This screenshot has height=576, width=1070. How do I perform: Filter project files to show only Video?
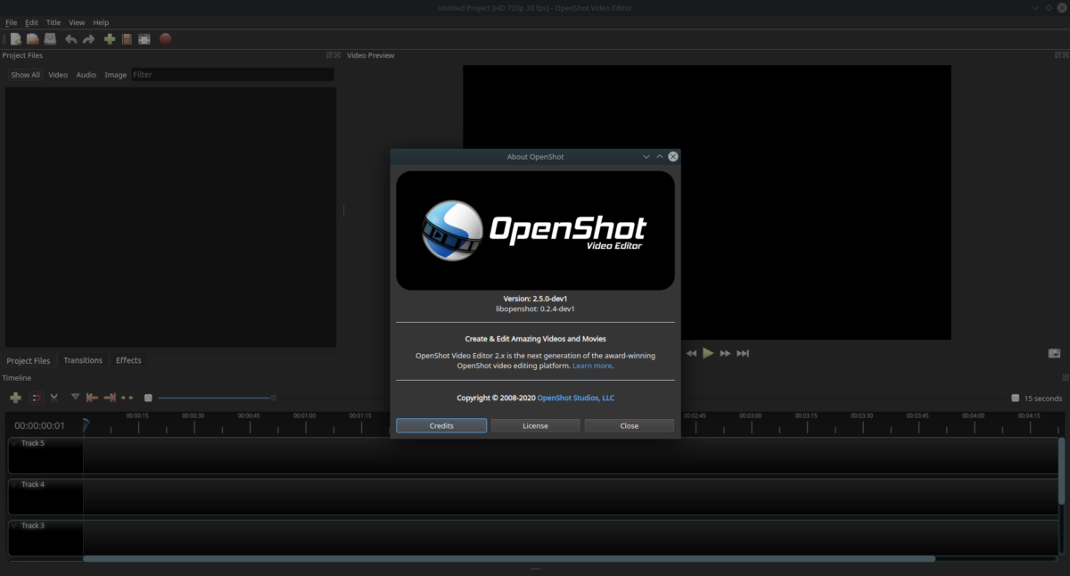pyautogui.click(x=57, y=74)
